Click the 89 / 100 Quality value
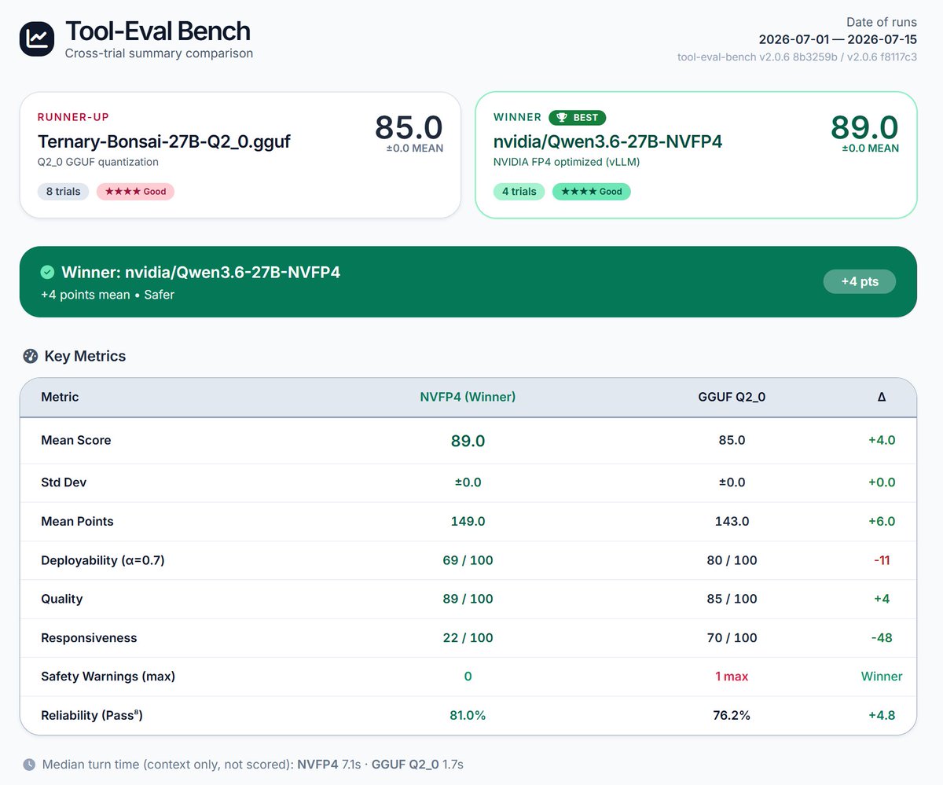Viewport: 943px width, 785px height. [468, 599]
